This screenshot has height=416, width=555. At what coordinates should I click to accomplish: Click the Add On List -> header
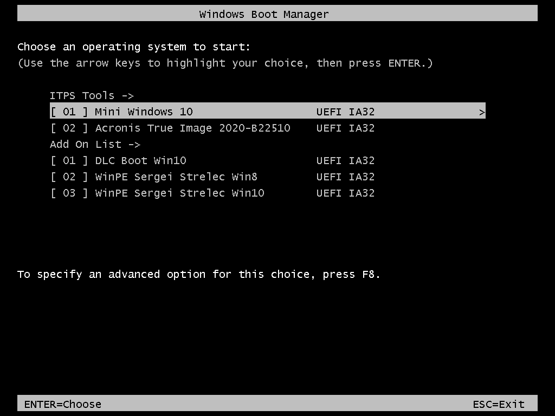[95, 144]
